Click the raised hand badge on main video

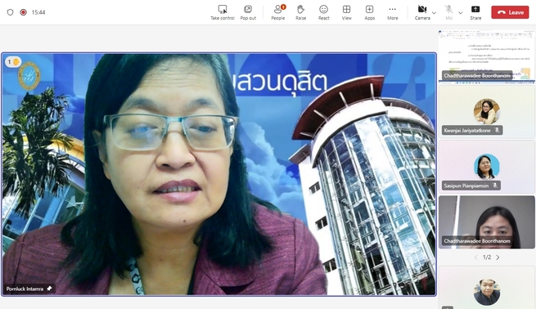tap(13, 62)
